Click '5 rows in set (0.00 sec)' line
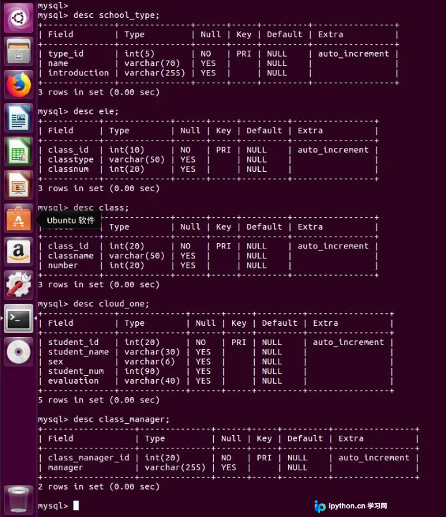446x517 pixels. [99, 400]
